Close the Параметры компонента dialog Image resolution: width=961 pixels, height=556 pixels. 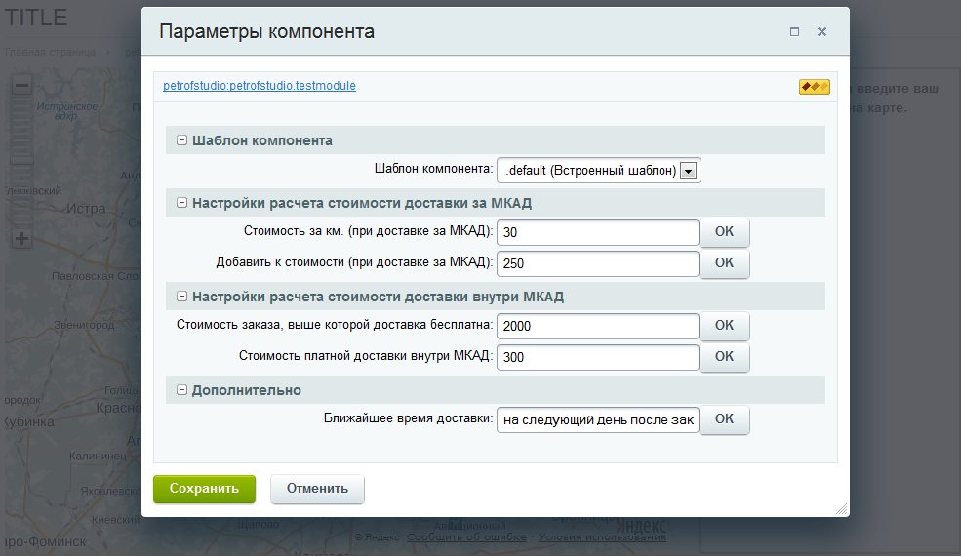coord(821,32)
